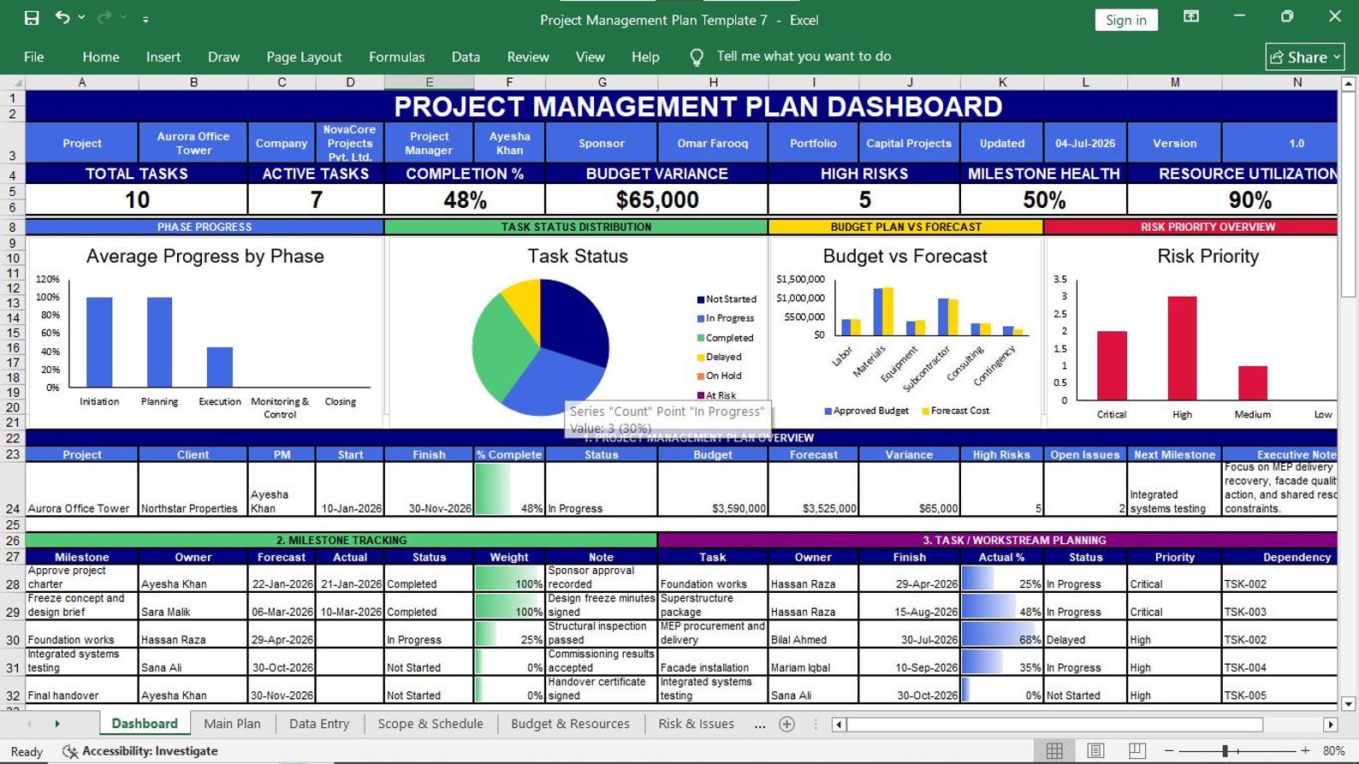
Task: Click the next sheet navigation arrow
Action: tap(57, 724)
